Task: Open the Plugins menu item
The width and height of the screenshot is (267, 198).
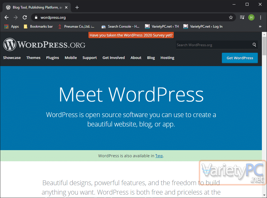Action: [x=52, y=58]
